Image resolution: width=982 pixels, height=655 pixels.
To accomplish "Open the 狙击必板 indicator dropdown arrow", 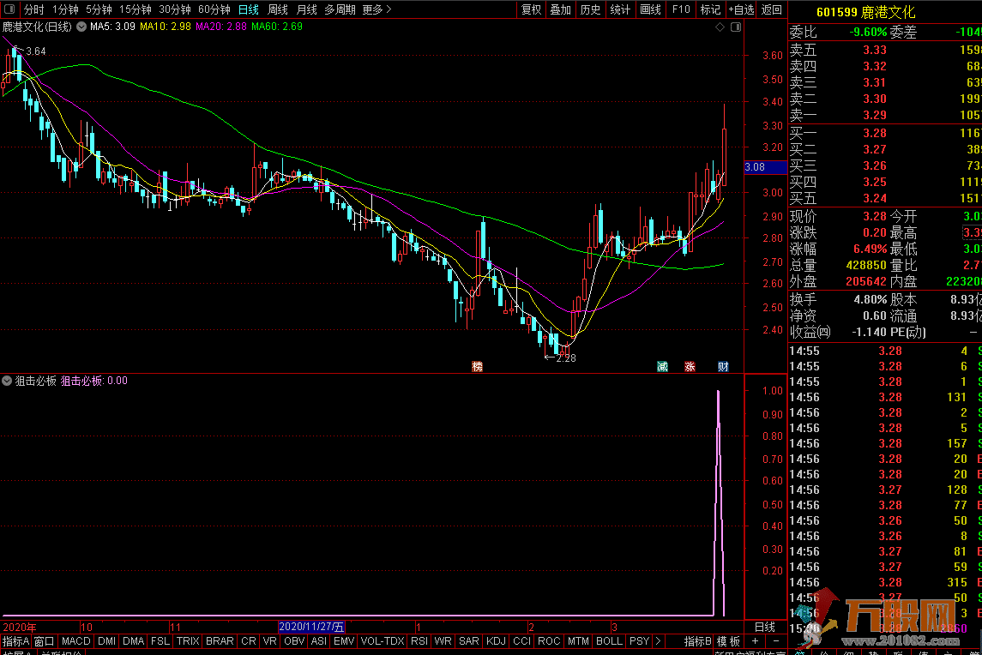I will (x=7, y=381).
